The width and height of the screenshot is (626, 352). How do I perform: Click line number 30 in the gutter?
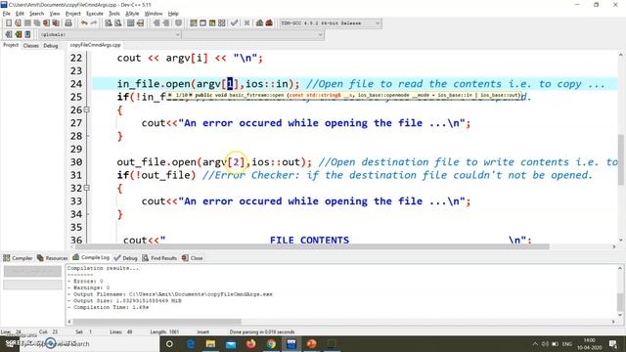(x=76, y=162)
